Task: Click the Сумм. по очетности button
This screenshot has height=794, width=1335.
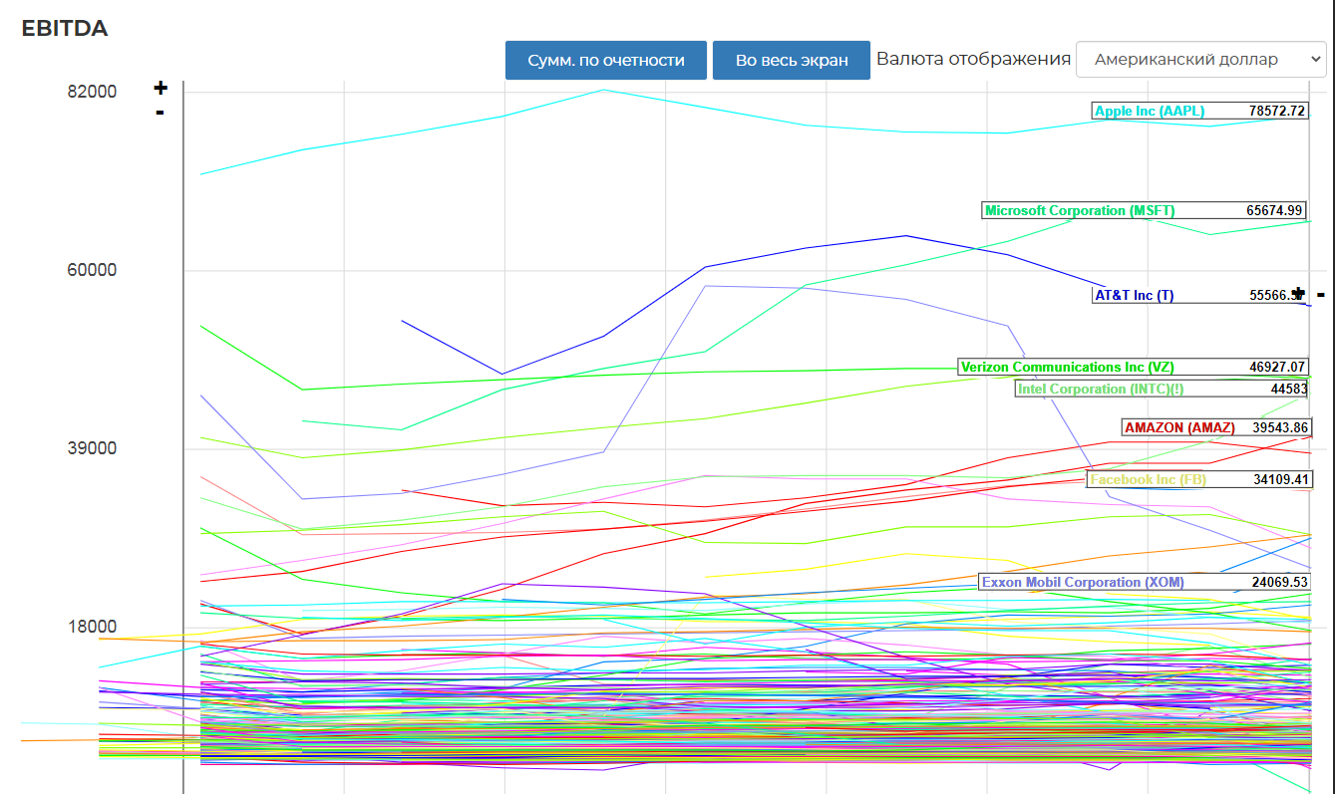Action: click(x=606, y=60)
